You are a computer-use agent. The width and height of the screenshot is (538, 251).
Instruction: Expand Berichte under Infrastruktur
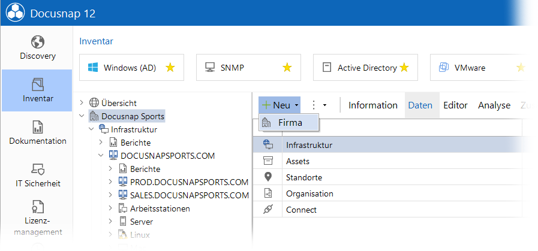[x=101, y=143]
